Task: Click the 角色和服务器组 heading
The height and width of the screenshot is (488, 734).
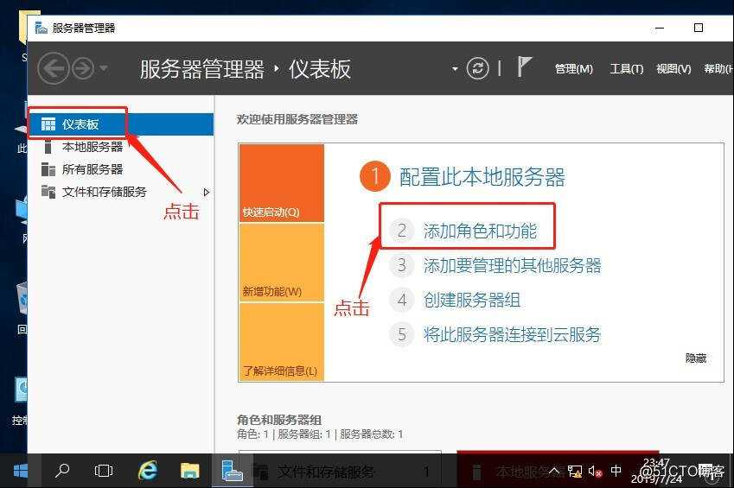Action: [279, 420]
